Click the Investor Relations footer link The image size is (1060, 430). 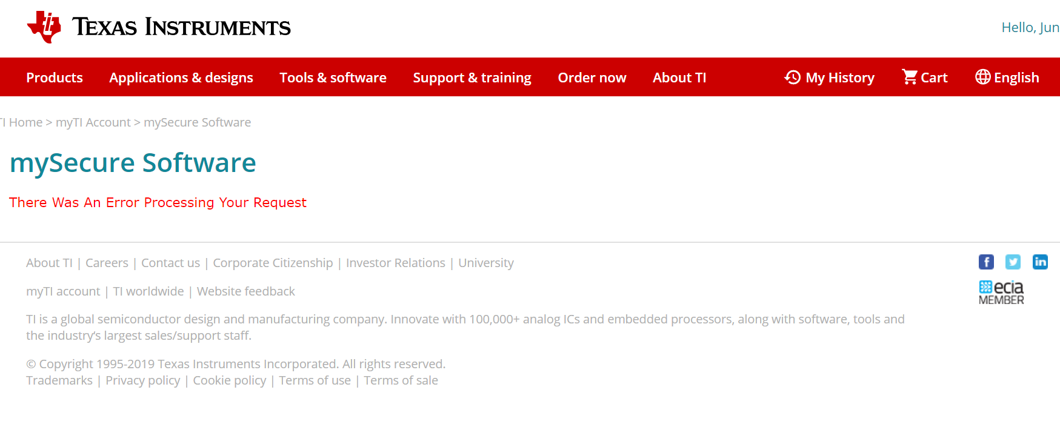[x=395, y=263]
